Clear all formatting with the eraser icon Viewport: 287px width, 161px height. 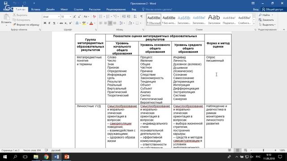[x=94, y=17]
